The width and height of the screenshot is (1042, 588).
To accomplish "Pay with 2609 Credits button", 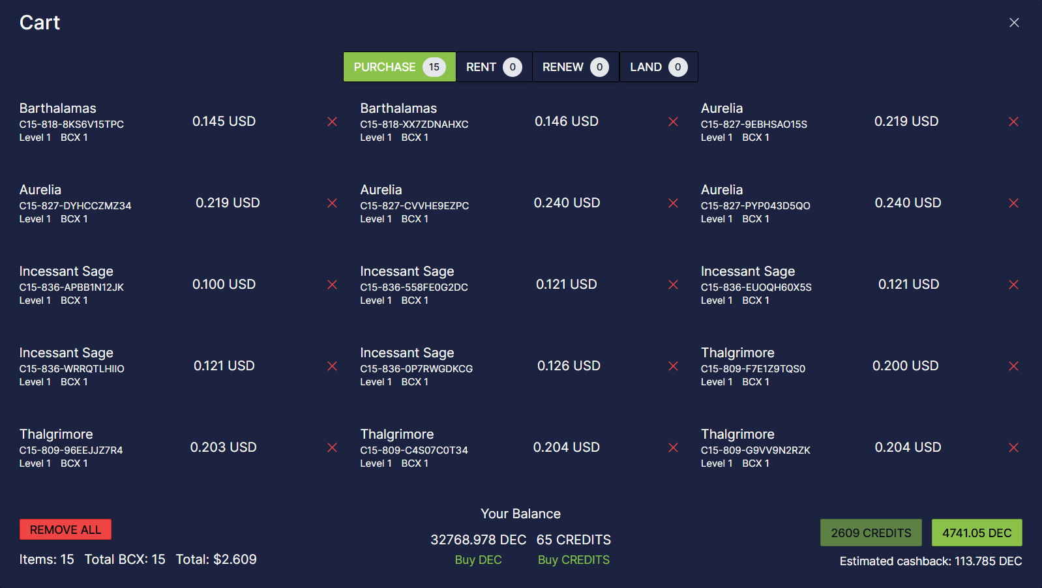I will pyautogui.click(x=871, y=533).
